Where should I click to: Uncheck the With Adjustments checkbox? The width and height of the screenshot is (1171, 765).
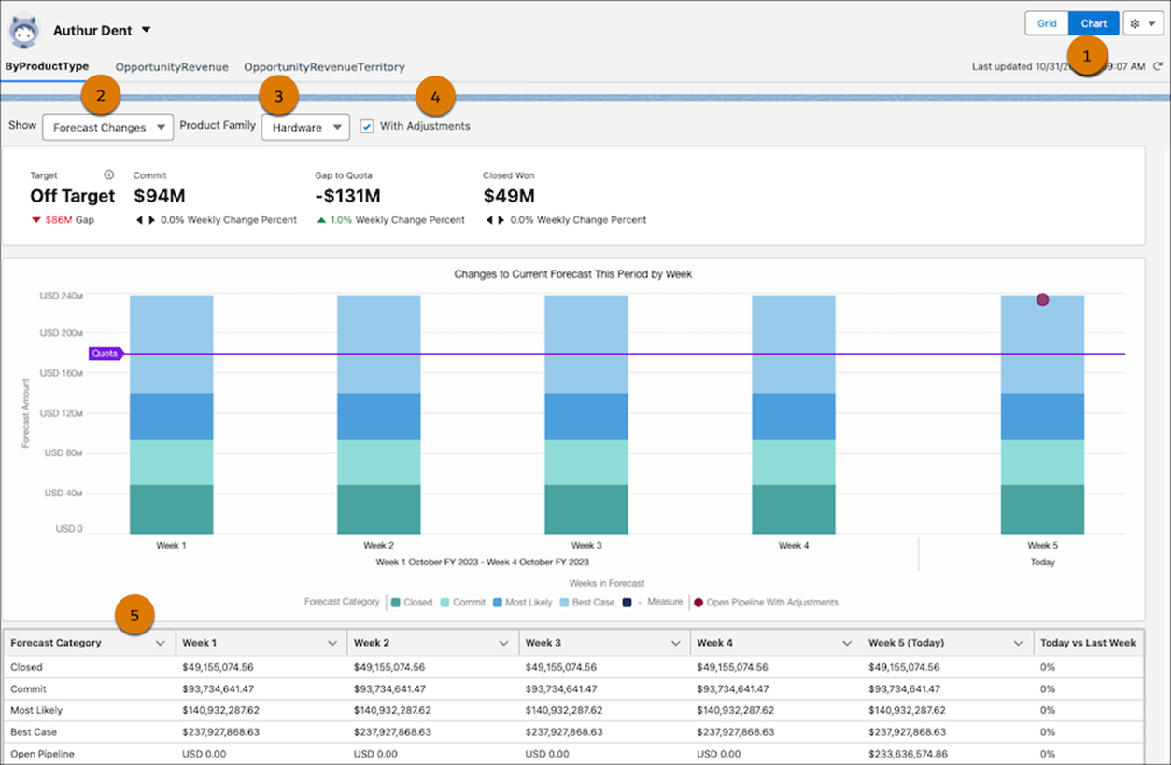(366, 125)
